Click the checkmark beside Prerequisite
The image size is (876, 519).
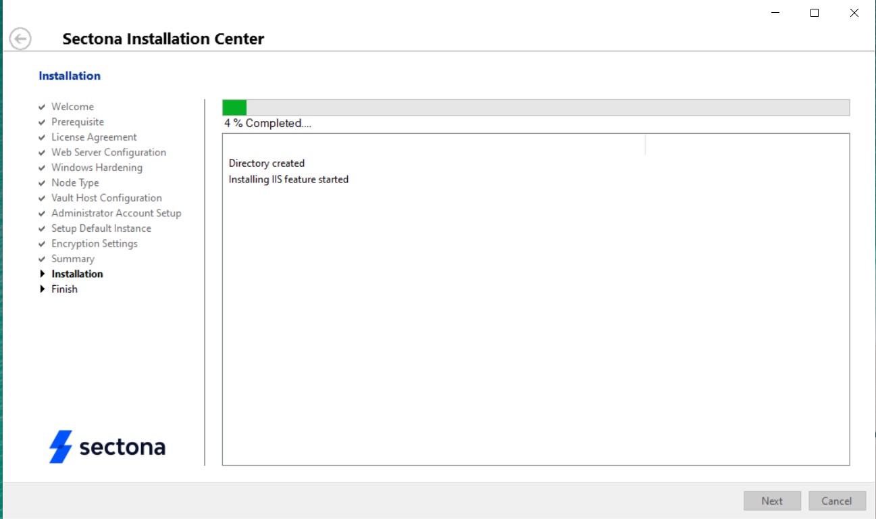tap(42, 122)
